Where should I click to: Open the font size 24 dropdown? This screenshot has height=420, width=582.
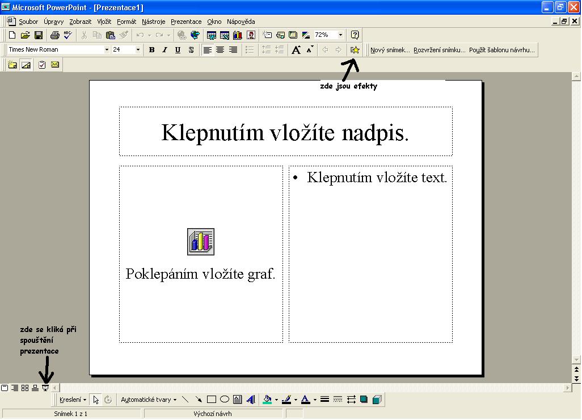pos(138,49)
